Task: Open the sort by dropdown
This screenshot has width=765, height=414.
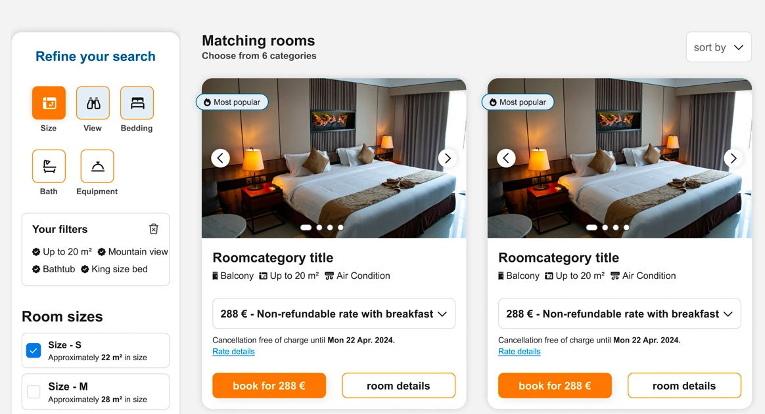Action: [718, 47]
